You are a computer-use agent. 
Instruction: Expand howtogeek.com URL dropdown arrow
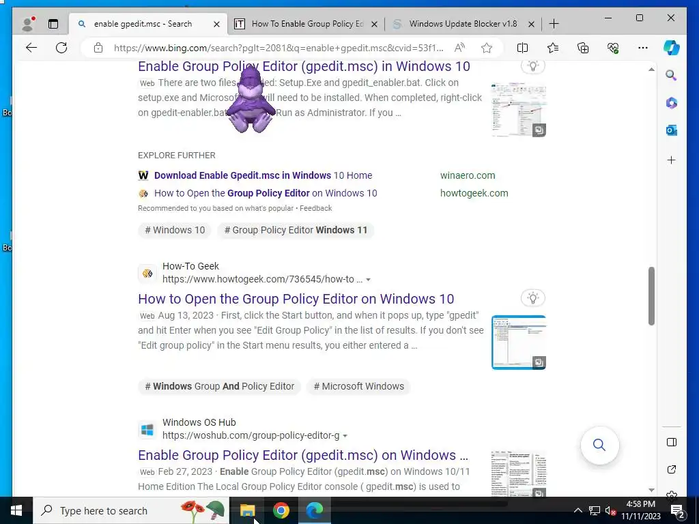click(368, 280)
